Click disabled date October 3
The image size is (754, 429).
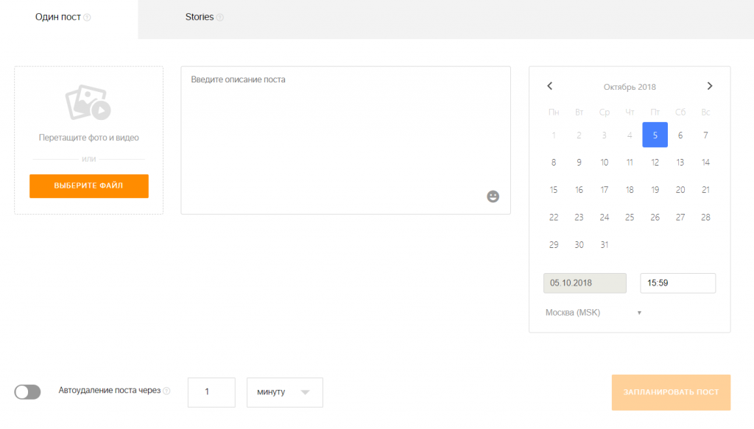605,135
